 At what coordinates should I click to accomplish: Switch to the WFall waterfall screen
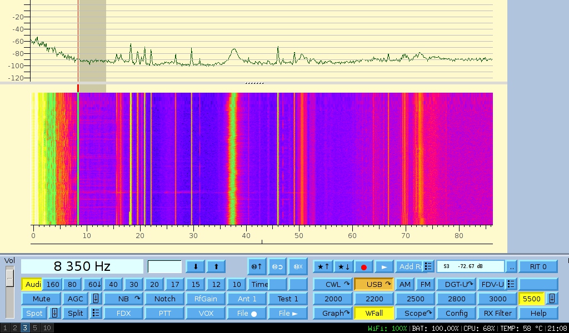tap(374, 313)
